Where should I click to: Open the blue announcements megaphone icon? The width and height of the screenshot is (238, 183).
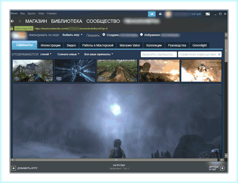pos(152,14)
